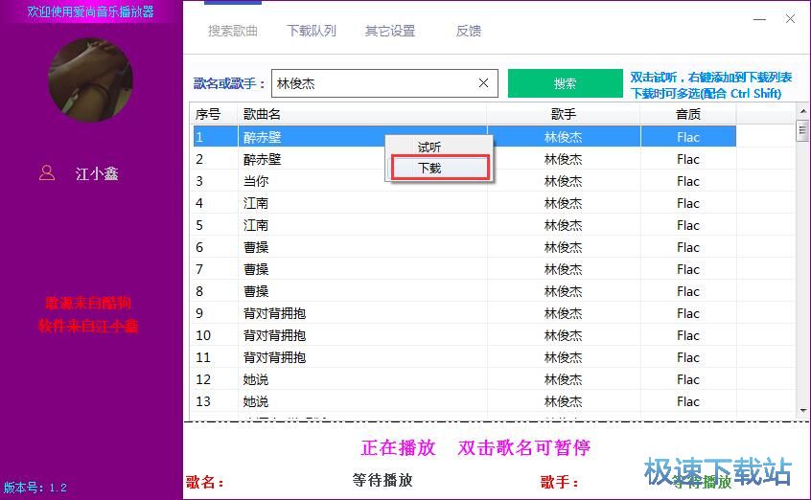811x500 pixels.
Task: Click the 林俊杰 artist cell in row 3
Action: (564, 181)
